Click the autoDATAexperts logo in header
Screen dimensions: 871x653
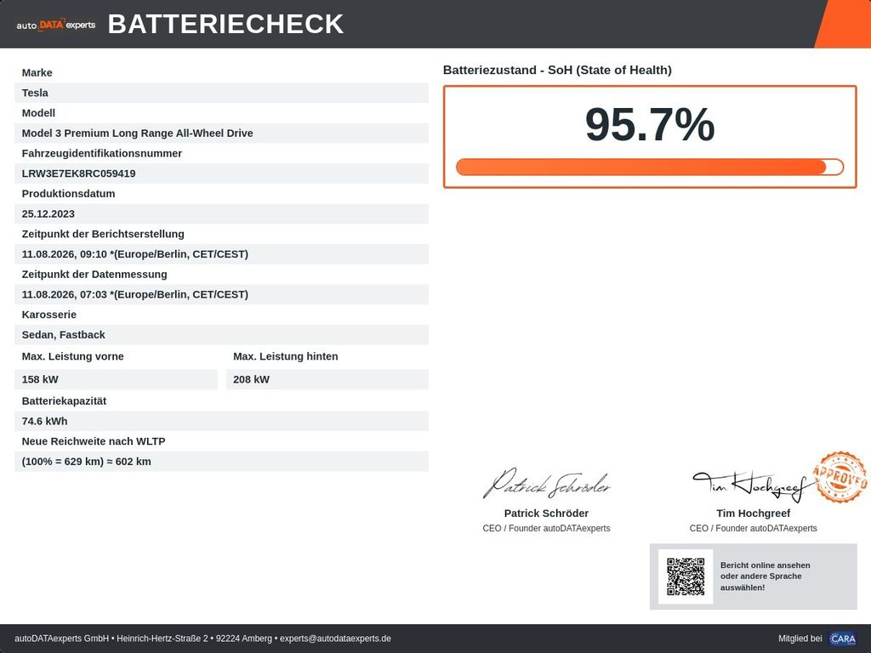pos(55,25)
